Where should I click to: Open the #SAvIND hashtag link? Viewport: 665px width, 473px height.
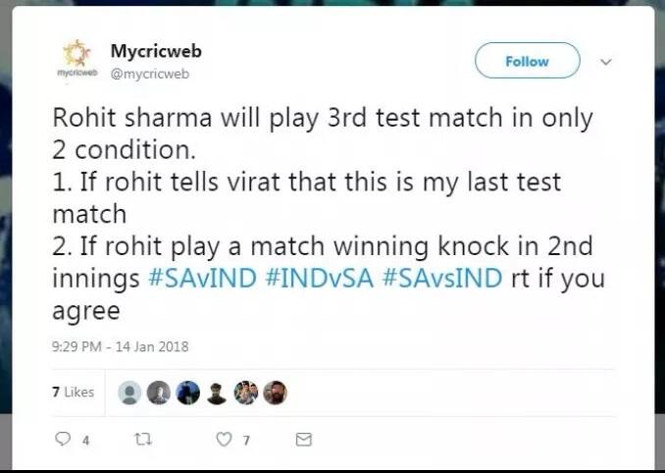pos(203,279)
